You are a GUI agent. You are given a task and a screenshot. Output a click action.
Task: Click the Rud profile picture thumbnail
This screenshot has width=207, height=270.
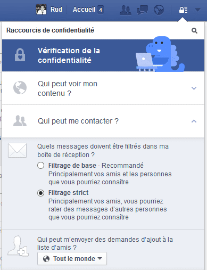41,10
